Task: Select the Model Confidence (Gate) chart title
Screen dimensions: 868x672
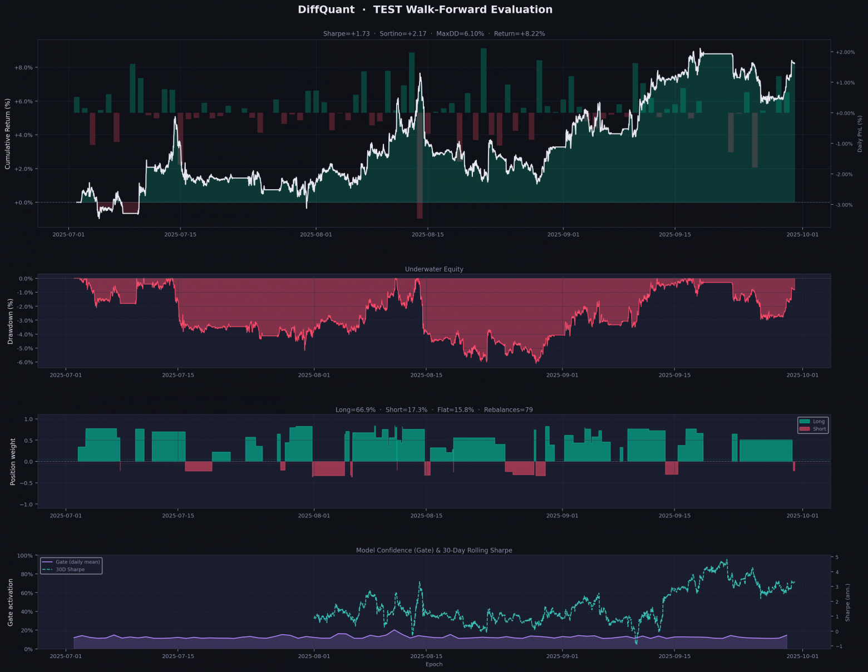Action: 434,550
